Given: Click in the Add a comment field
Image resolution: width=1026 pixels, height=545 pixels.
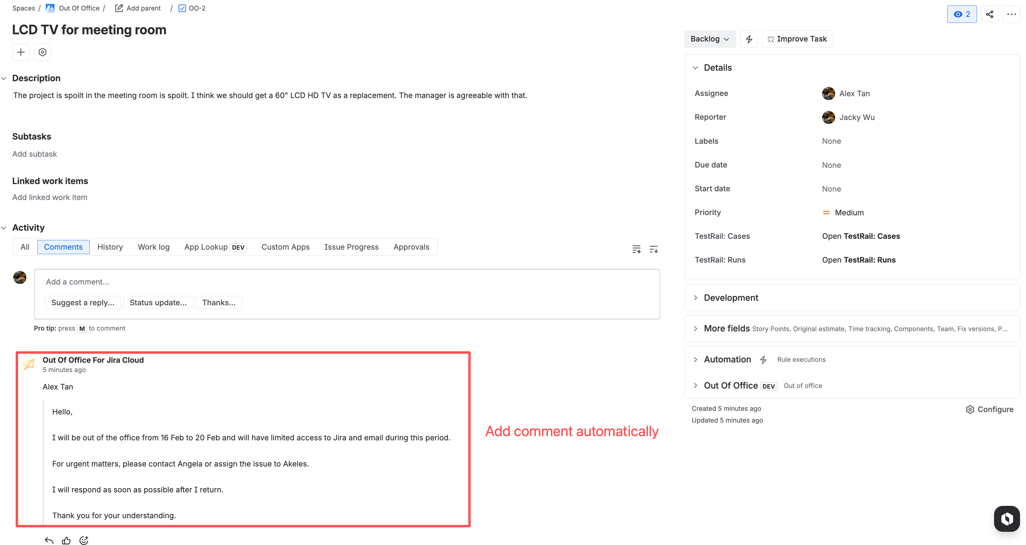Looking at the screenshot, I should coord(347,282).
